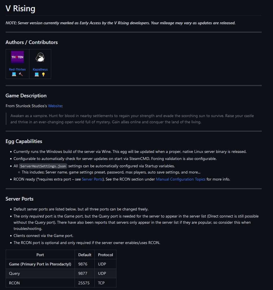Click the Authors / Contributors heading
This screenshot has width=273, height=290.
coord(31,42)
